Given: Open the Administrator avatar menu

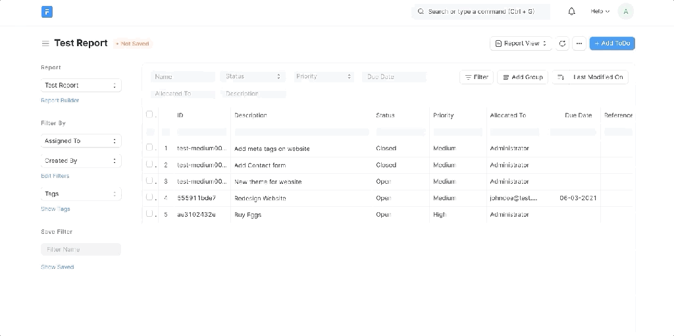Looking at the screenshot, I should click(x=626, y=12).
